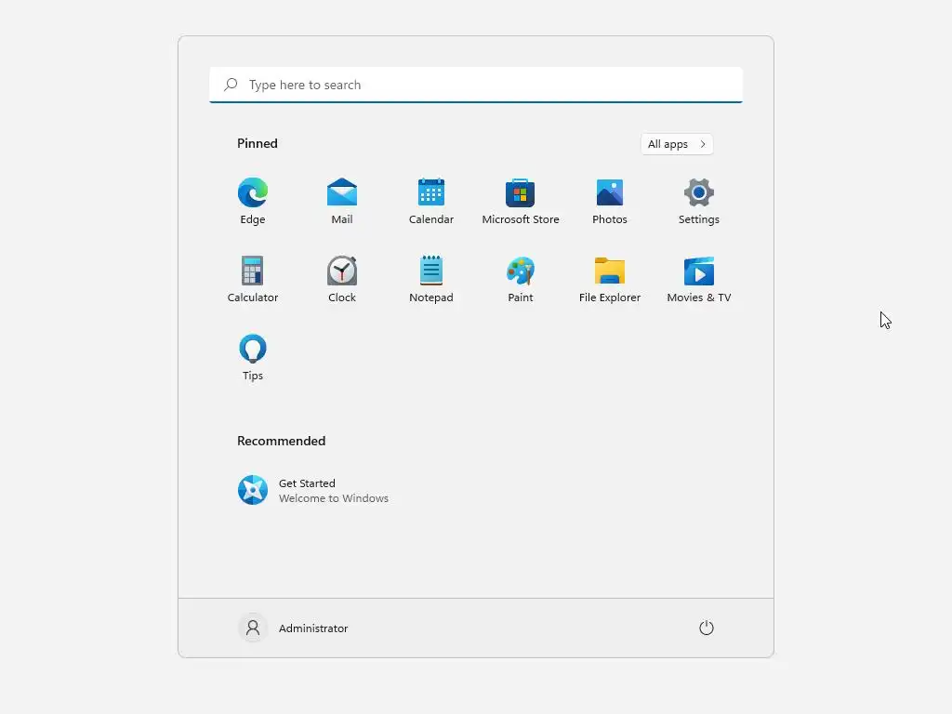Launch the Photos app
This screenshot has width=952, height=714.
click(610, 202)
